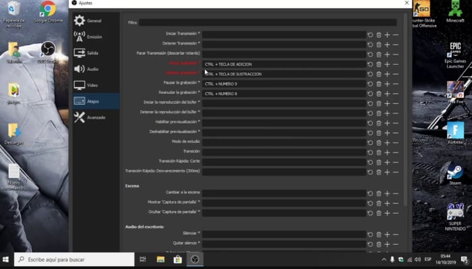
Task: Select the Fortnite desktop shortcut
Action: click(455, 133)
